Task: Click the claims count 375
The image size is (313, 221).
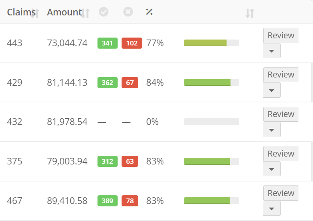Action: coord(15,161)
